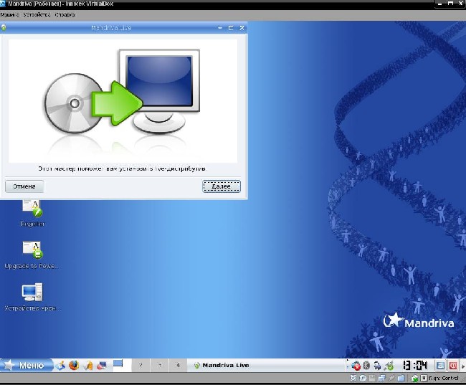Click the gray Bluetooth tray icon
This screenshot has height=385, width=466.
(366, 366)
